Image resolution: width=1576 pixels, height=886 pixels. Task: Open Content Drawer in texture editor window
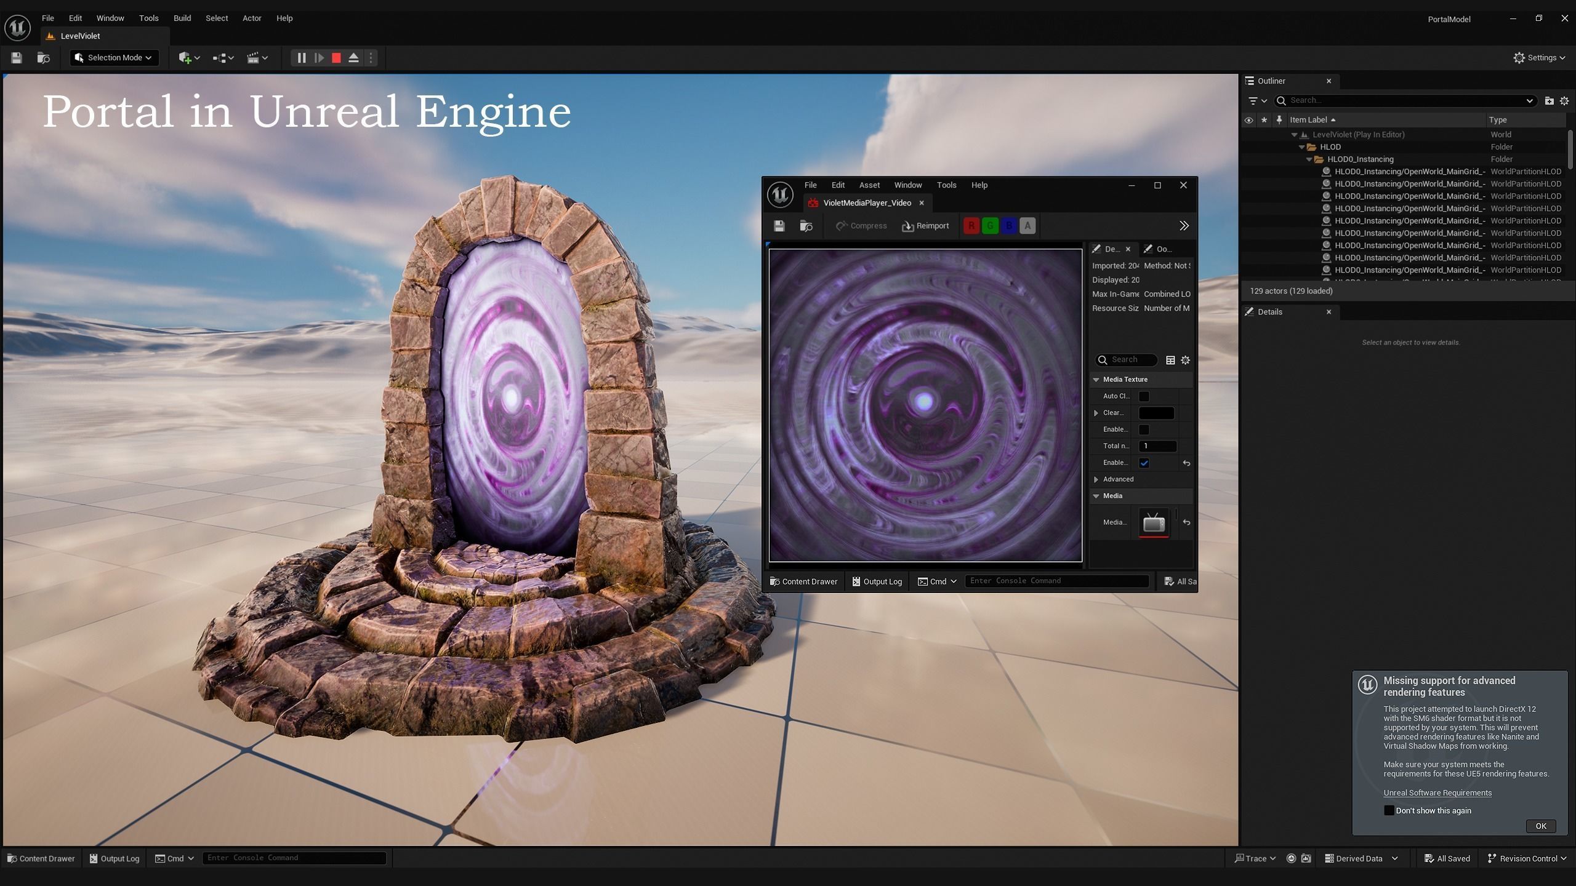(x=803, y=581)
